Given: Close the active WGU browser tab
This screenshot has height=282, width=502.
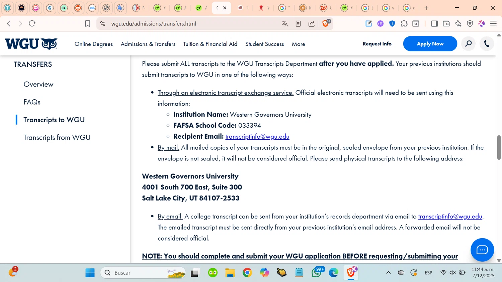Looking at the screenshot, I should point(225,8).
